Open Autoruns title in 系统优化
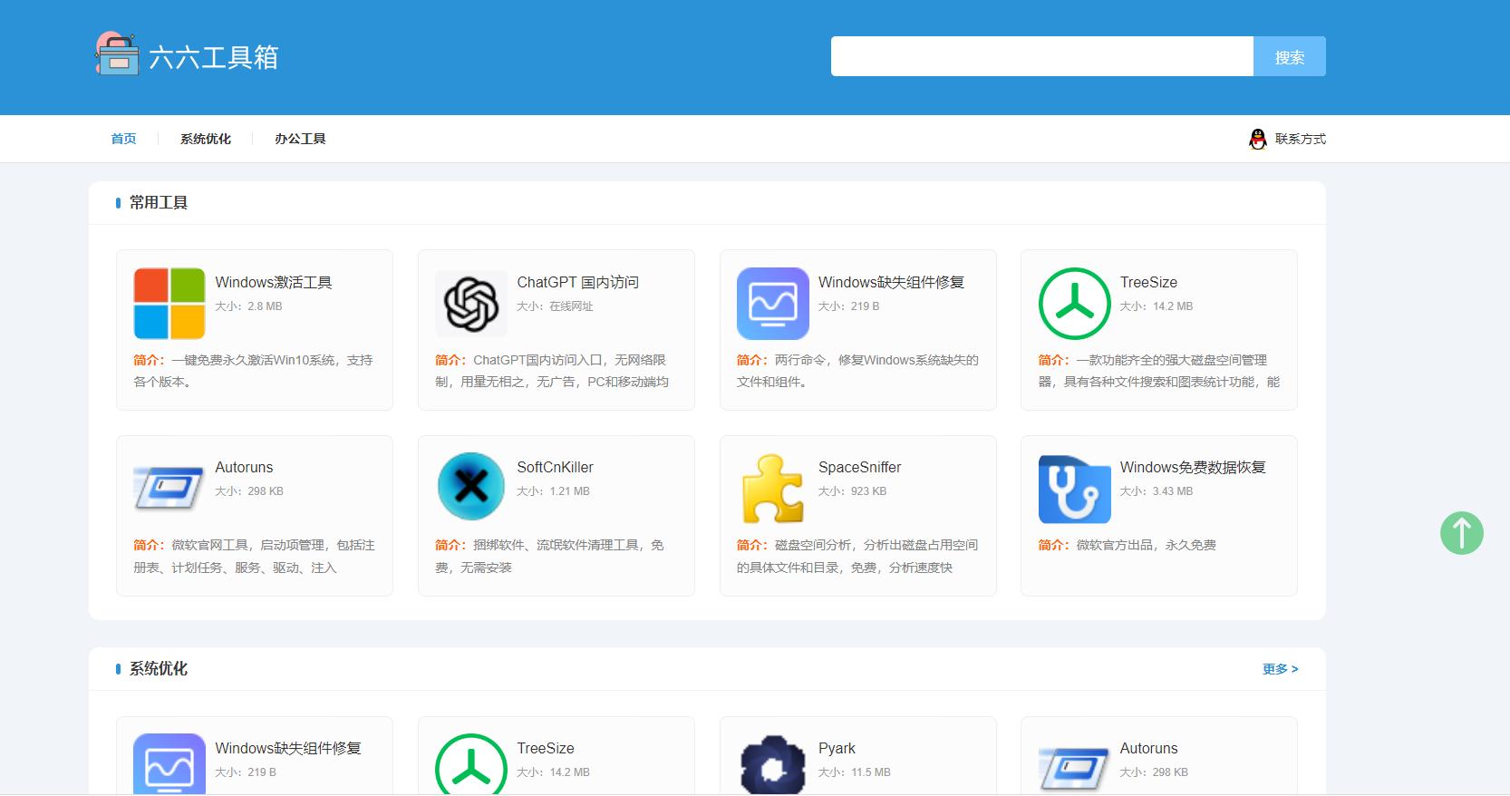 pos(1148,748)
